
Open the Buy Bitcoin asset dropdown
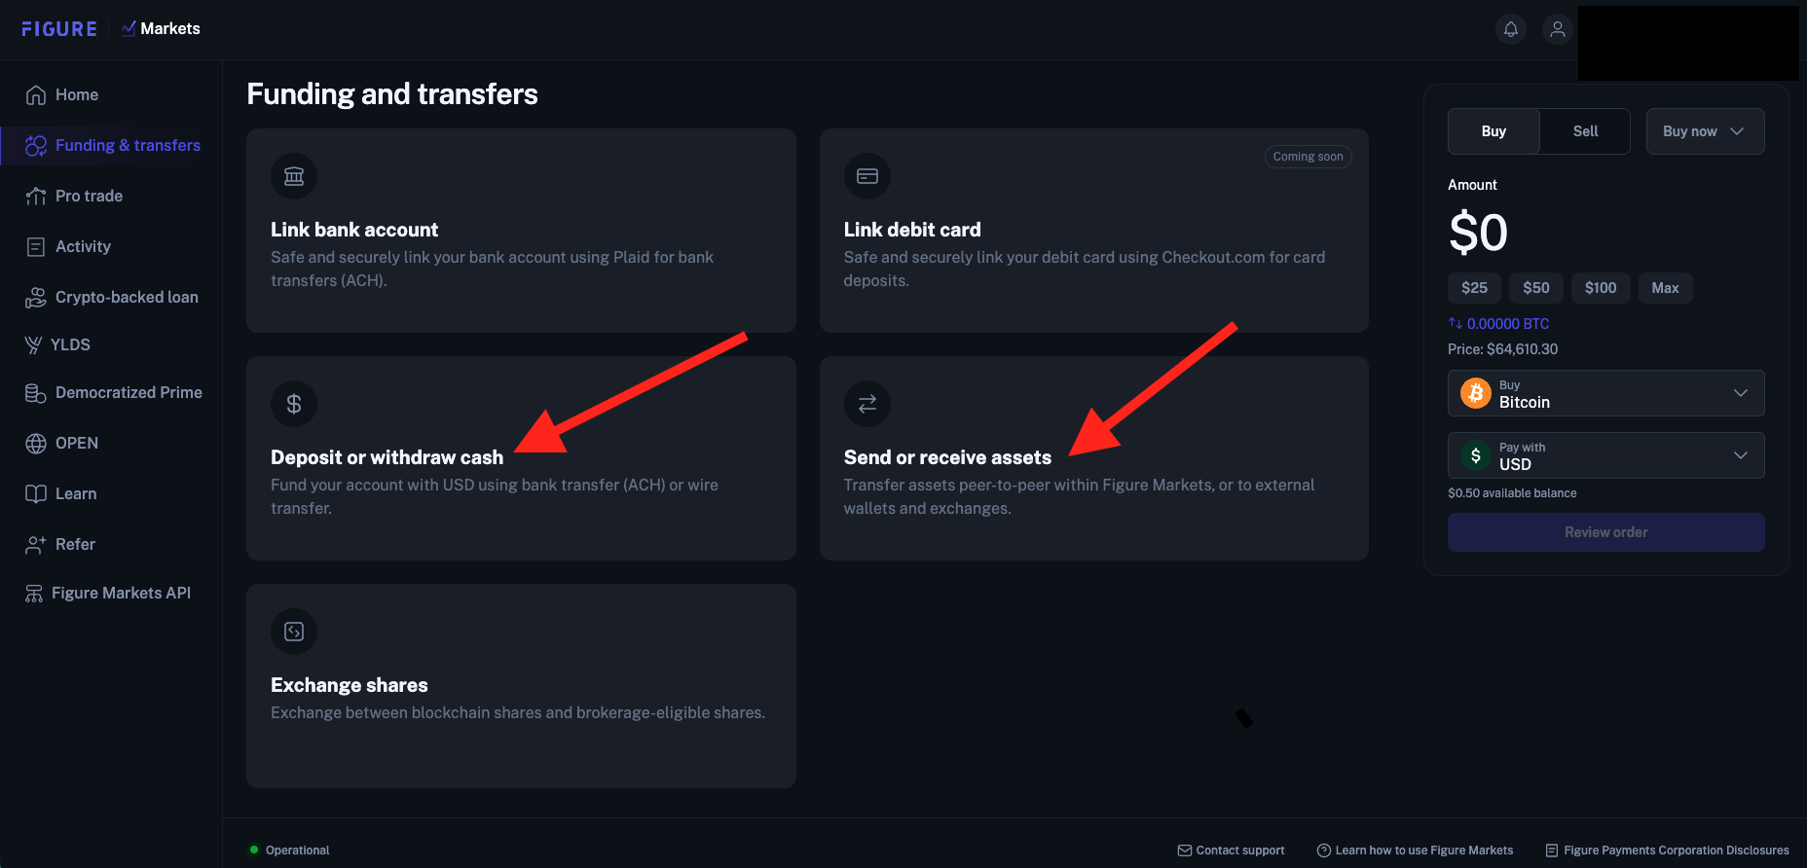[1605, 393]
